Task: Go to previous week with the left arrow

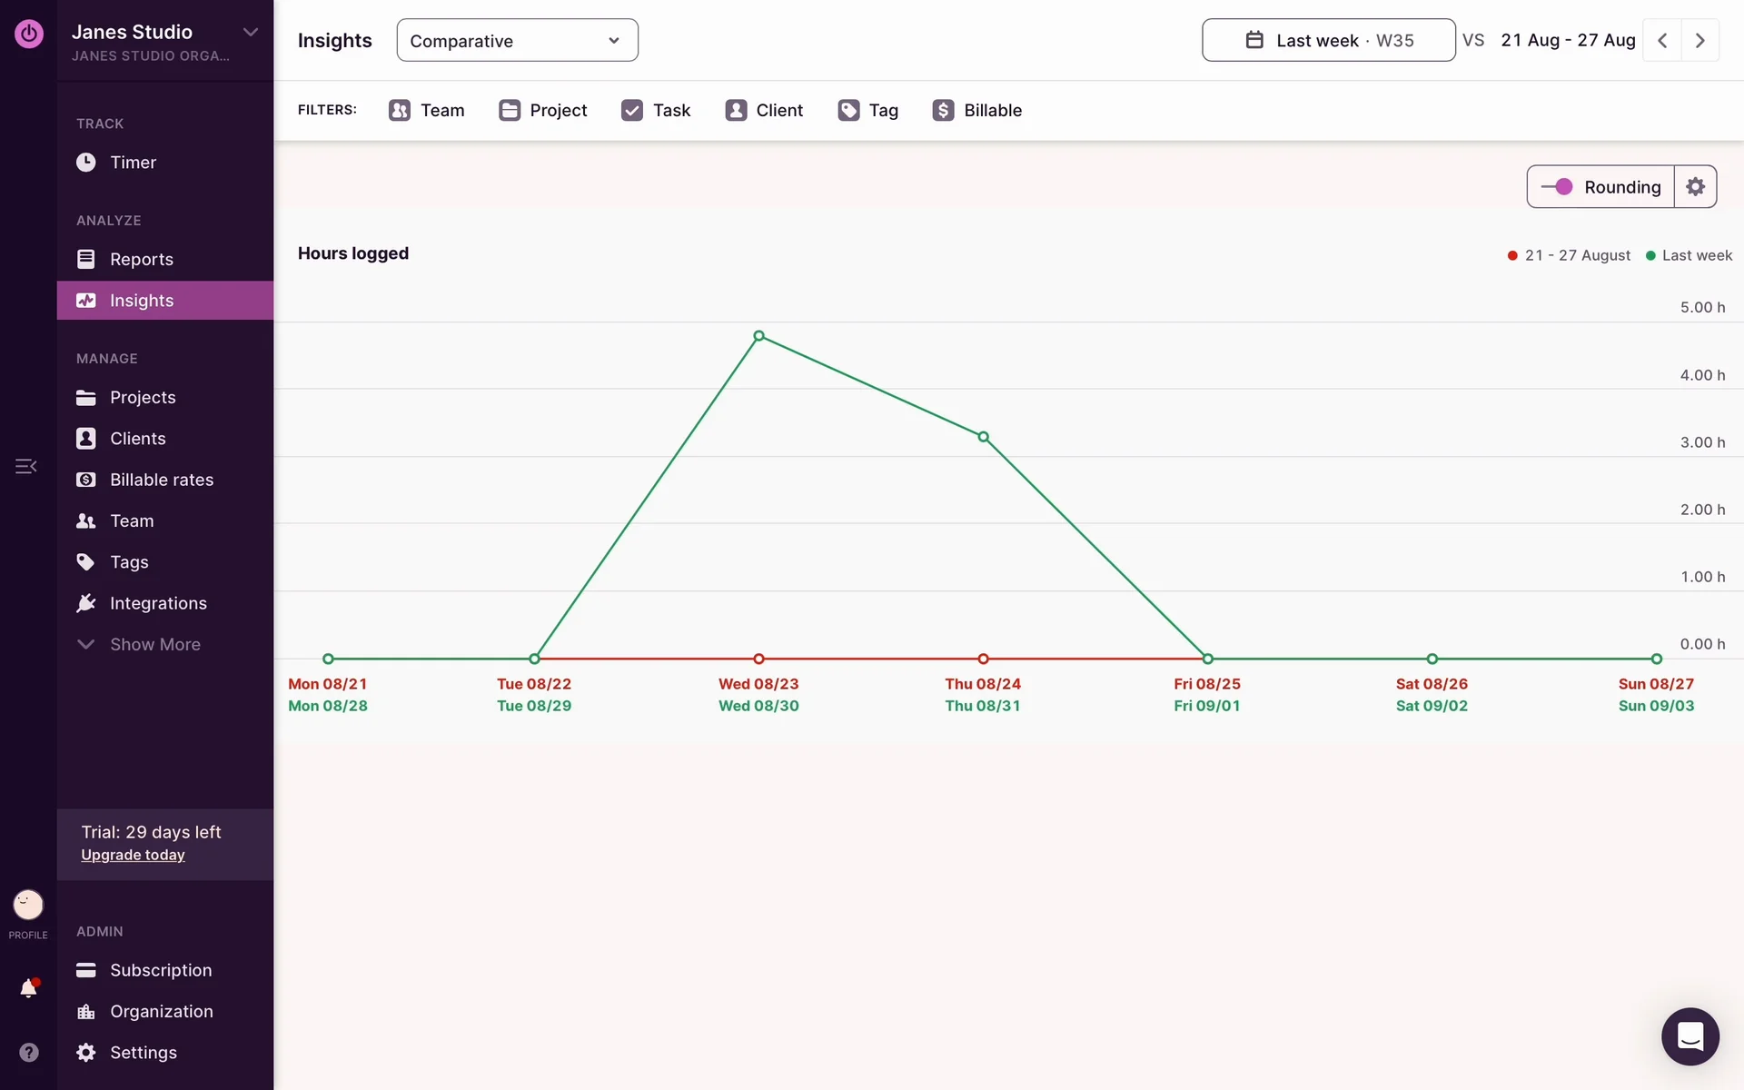Action: coord(1662,40)
